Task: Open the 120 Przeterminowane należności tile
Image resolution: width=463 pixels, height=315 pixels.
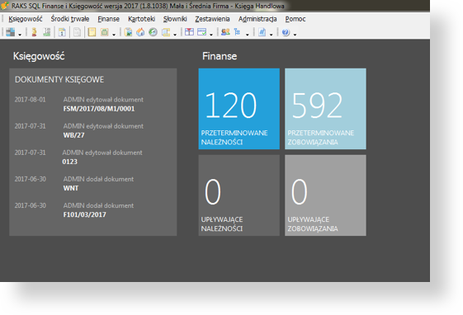Action: tap(239, 109)
